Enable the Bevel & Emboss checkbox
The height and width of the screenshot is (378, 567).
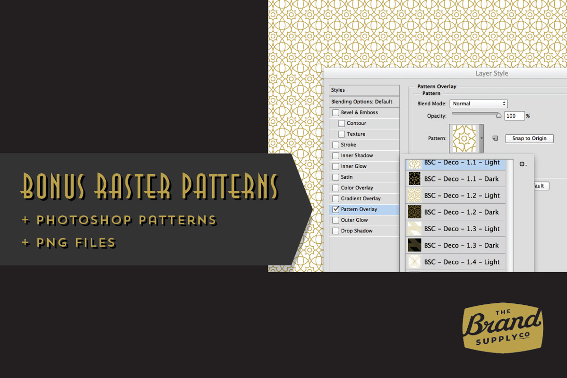pyautogui.click(x=336, y=113)
